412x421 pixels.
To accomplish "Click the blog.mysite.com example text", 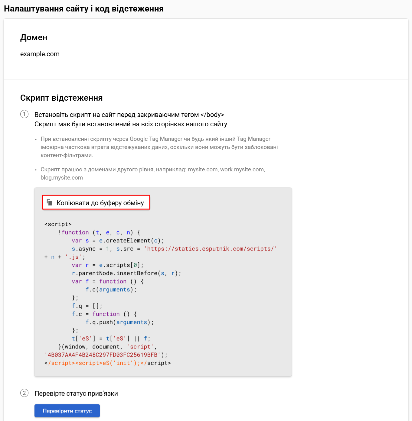I will (x=62, y=178).
